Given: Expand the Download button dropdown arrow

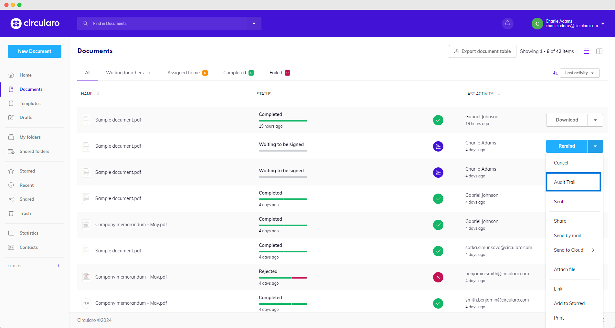Looking at the screenshot, I should [595, 120].
